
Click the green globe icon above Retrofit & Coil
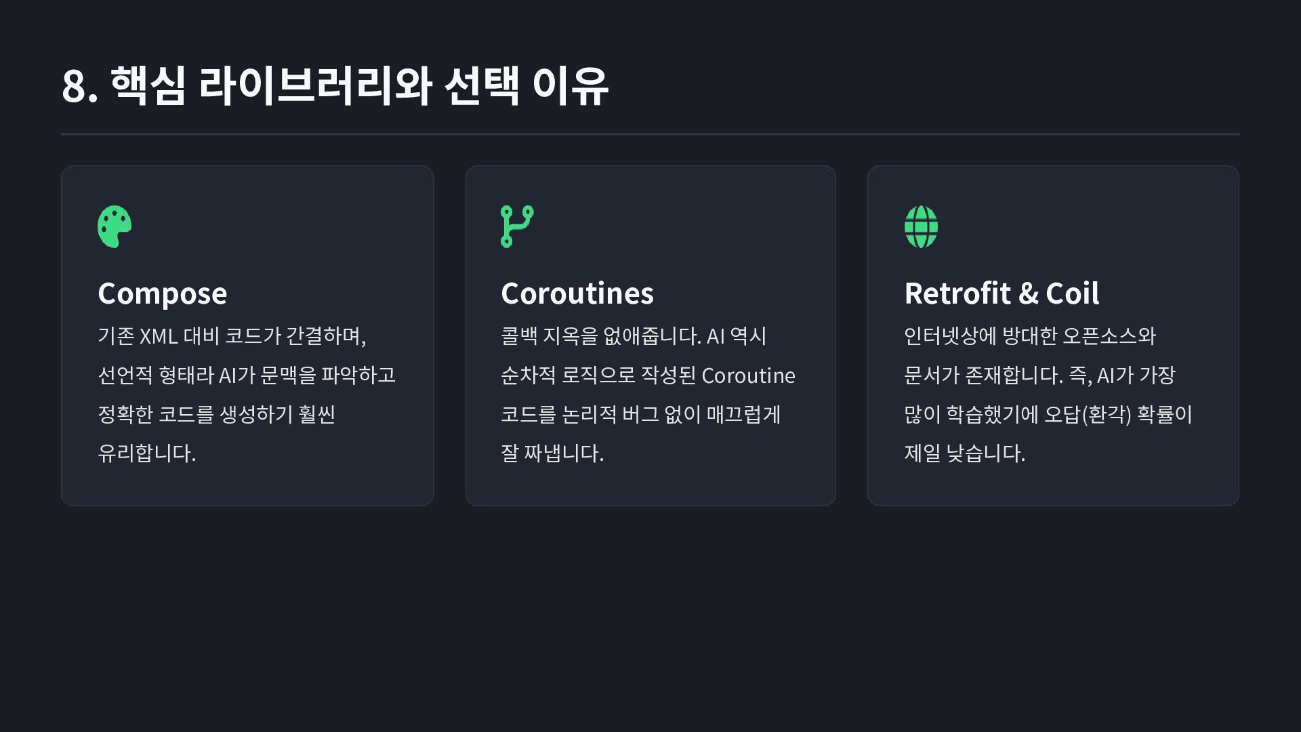pyautogui.click(x=921, y=226)
